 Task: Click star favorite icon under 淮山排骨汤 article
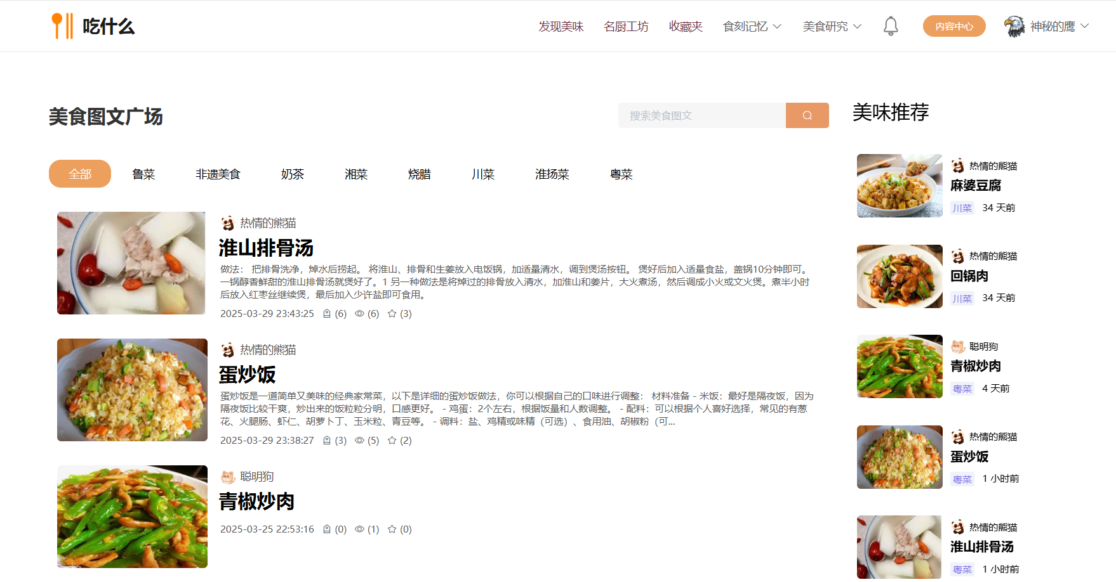(392, 314)
